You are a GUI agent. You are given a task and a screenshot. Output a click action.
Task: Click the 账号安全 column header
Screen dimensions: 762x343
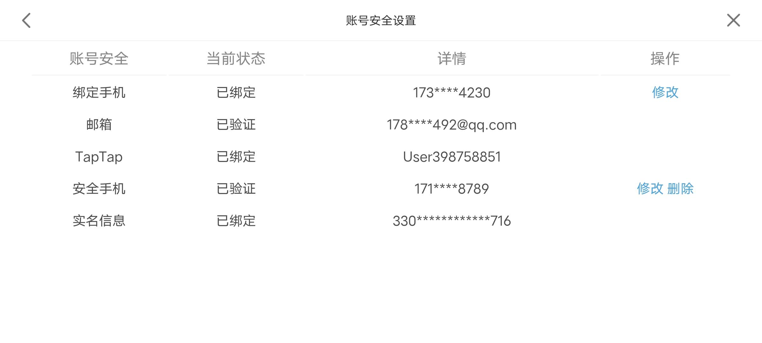[99, 59]
